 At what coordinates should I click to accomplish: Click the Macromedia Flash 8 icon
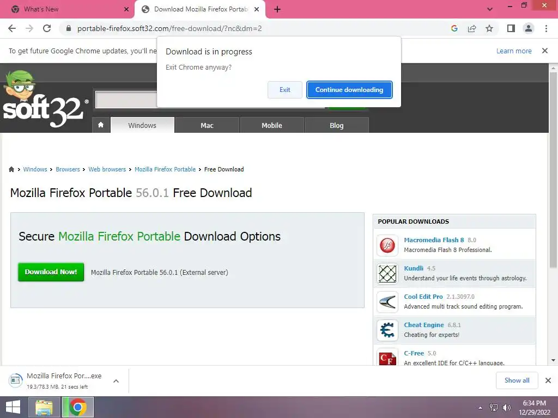pyautogui.click(x=387, y=245)
